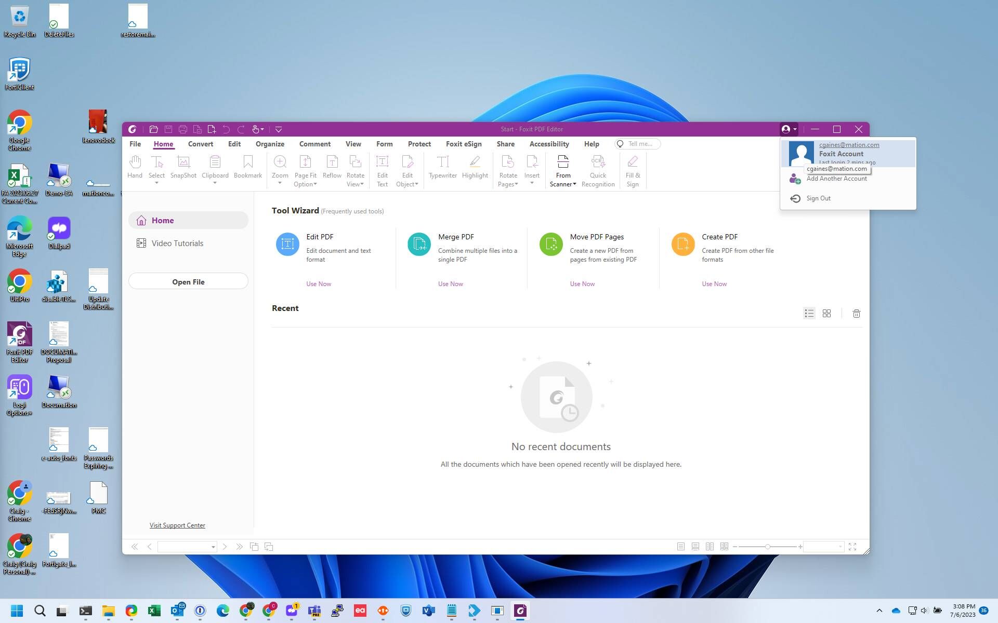Image resolution: width=998 pixels, height=623 pixels.
Task: Activate the SnapShot tool
Action: point(183,167)
